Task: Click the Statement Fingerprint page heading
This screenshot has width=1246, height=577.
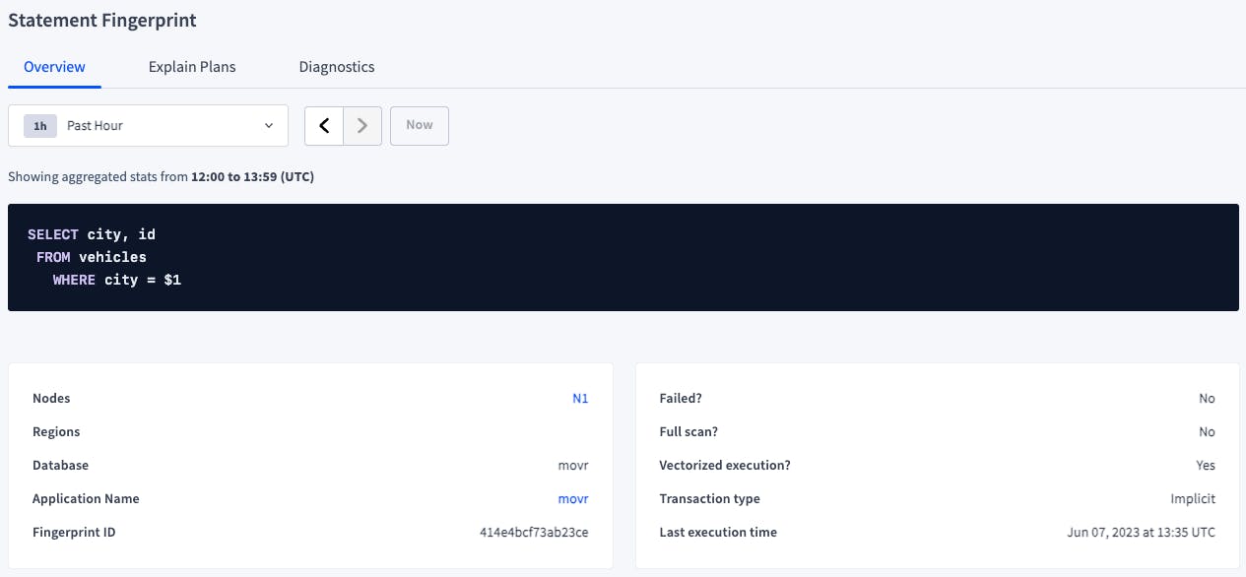Action: [102, 20]
